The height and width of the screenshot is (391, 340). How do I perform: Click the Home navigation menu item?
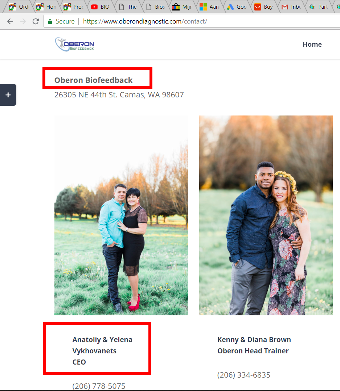coord(312,44)
